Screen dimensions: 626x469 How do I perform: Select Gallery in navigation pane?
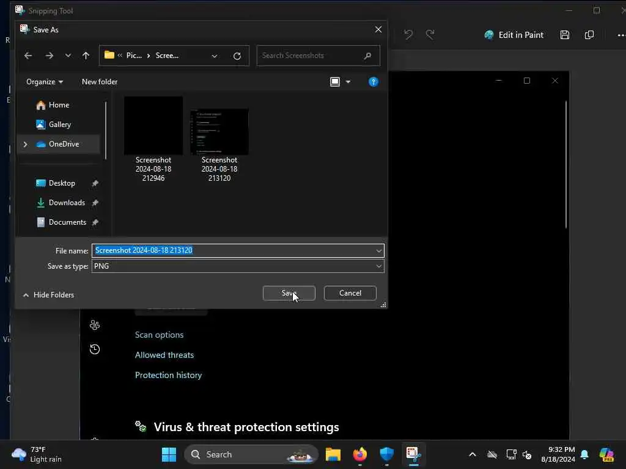click(x=60, y=125)
